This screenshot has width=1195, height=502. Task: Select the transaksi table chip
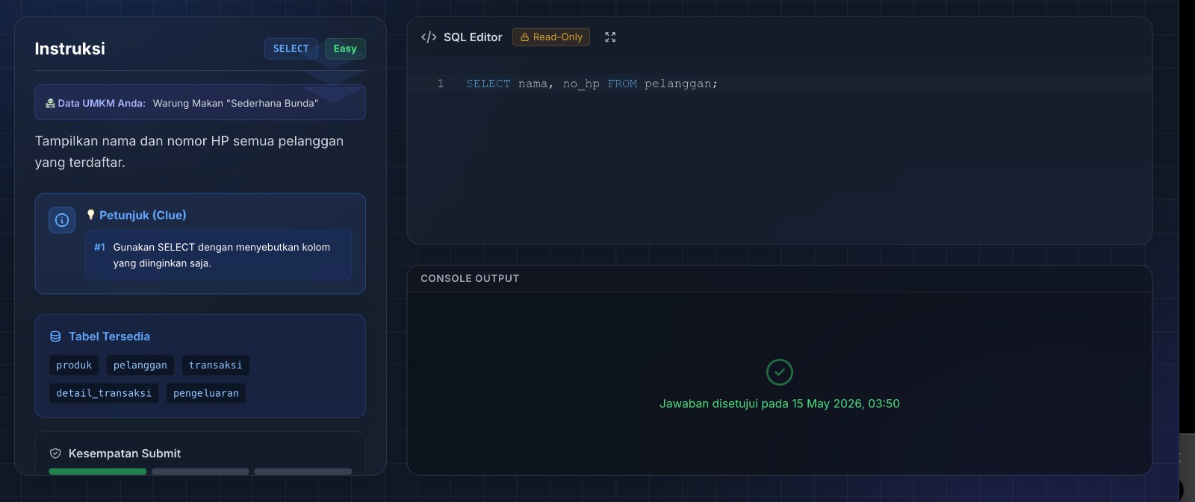pyautogui.click(x=216, y=365)
